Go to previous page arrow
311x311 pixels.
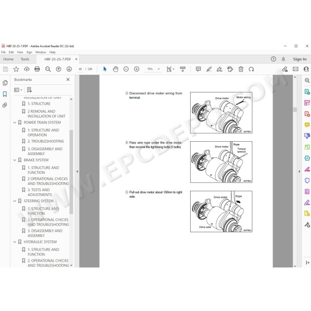(x=59, y=69)
